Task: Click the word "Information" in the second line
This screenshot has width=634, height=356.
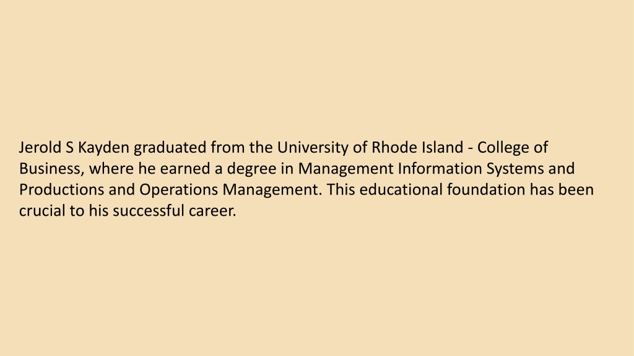Action: (x=440, y=168)
